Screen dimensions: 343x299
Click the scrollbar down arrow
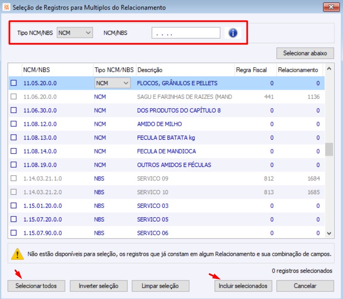[x=329, y=234]
